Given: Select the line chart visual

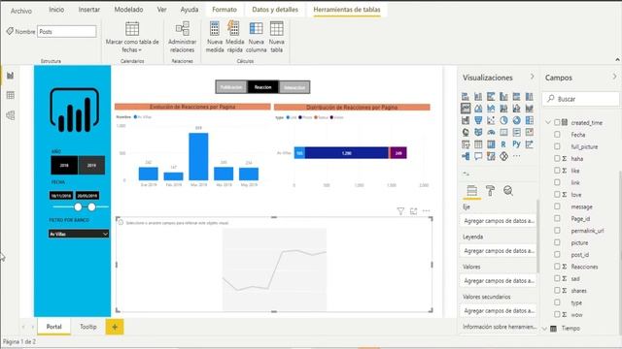Looking at the screenshot, I should [x=466, y=109].
